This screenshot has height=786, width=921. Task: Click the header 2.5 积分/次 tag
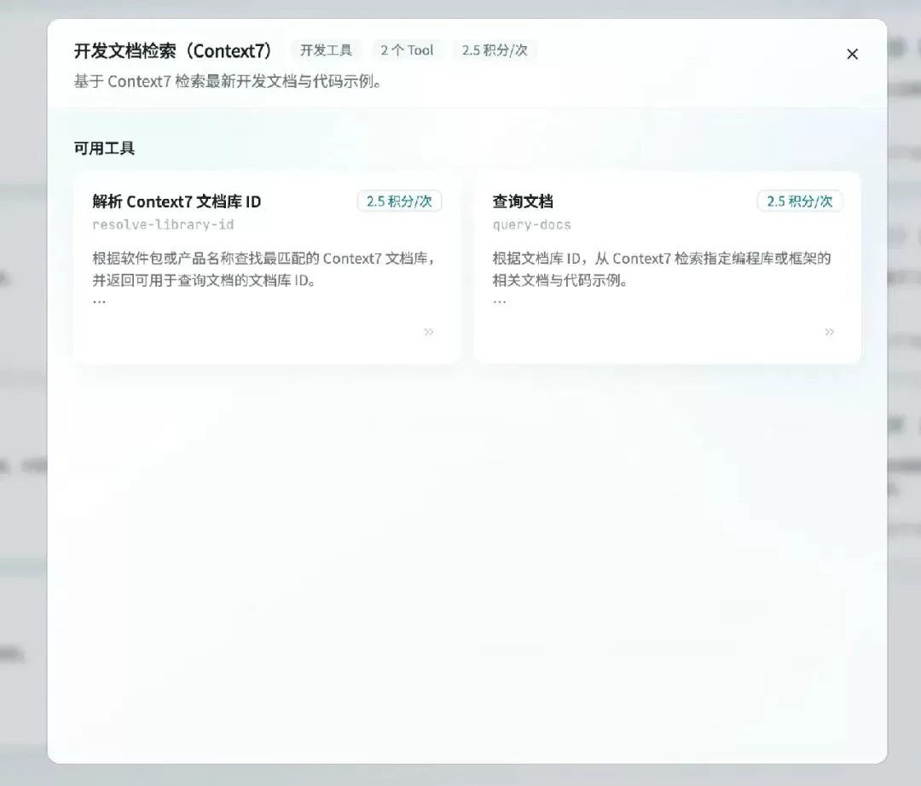pos(495,50)
